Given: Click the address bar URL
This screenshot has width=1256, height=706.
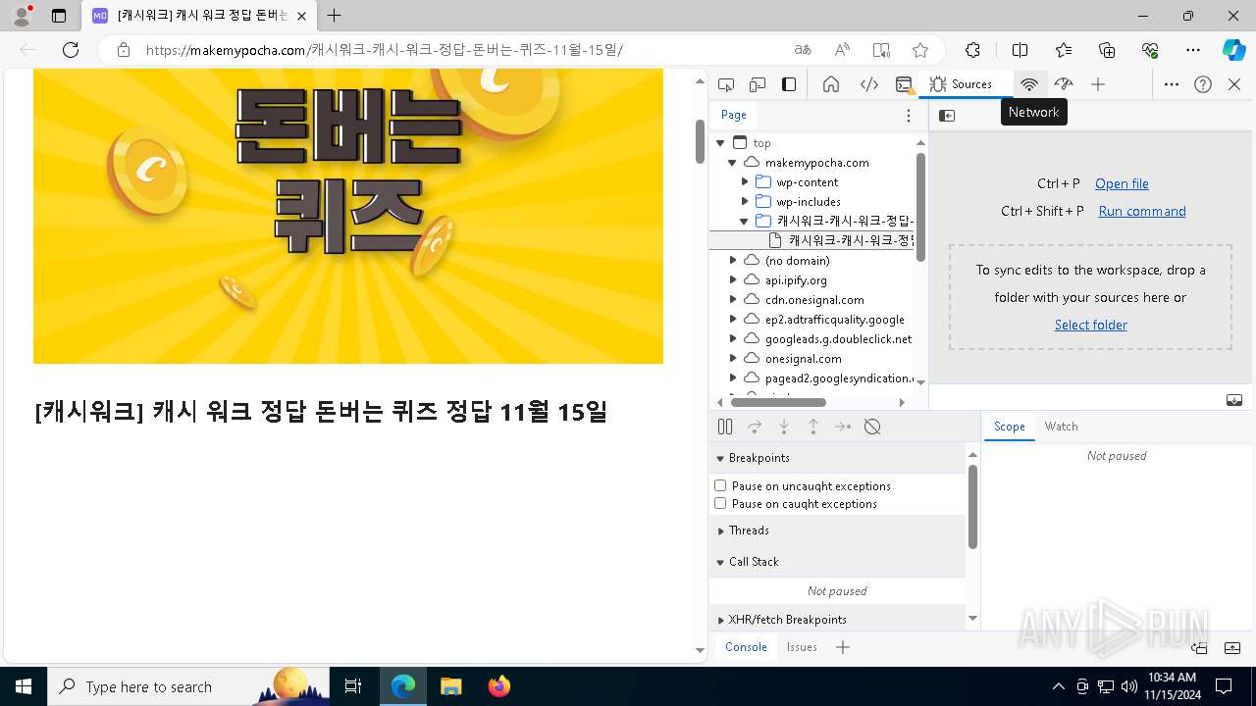Looking at the screenshot, I should coord(385,50).
